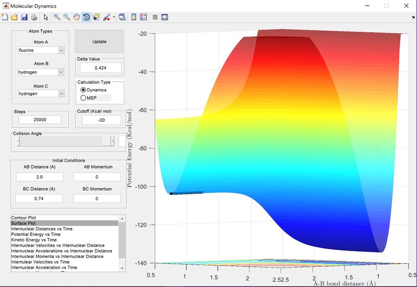Expand the Atom B hydrogen dropdown

(41, 72)
